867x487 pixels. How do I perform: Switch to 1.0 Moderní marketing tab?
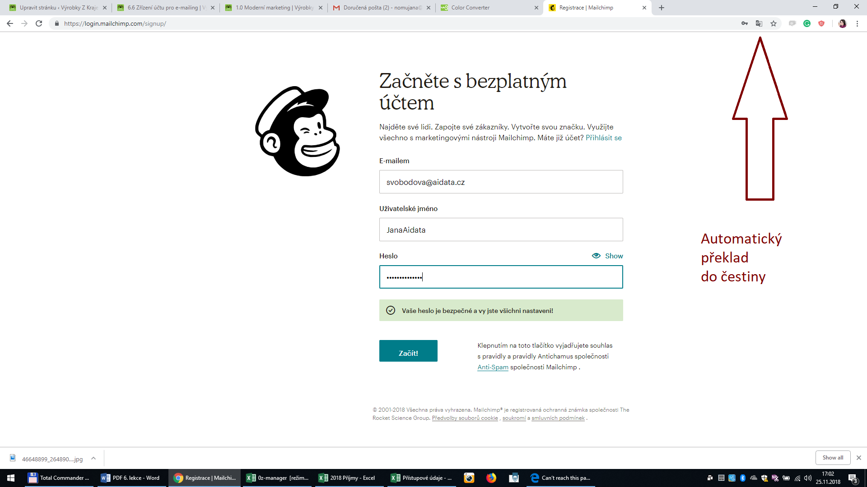pyautogui.click(x=274, y=8)
